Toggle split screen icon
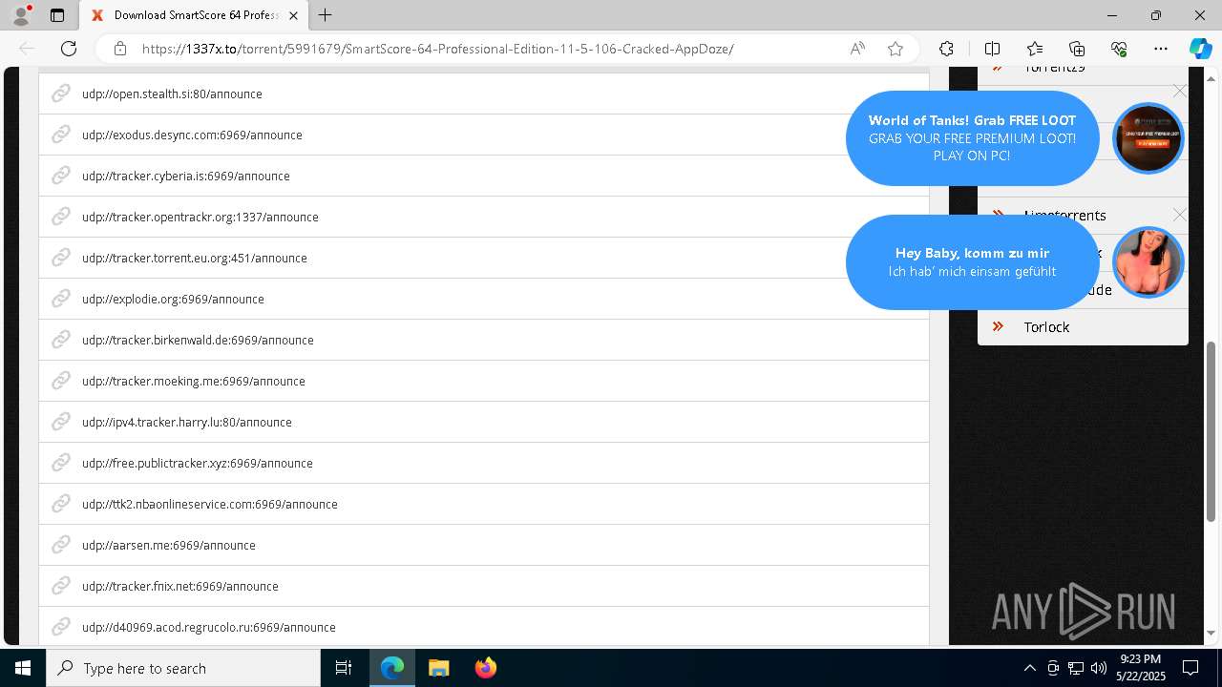Viewport: 1222px width, 687px height. pyautogui.click(x=992, y=49)
